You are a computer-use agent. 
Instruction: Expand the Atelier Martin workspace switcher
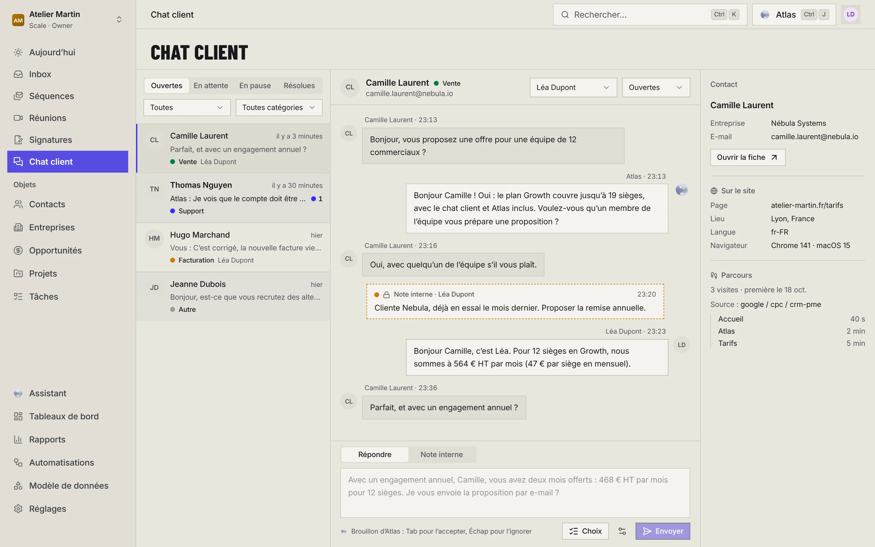point(68,19)
